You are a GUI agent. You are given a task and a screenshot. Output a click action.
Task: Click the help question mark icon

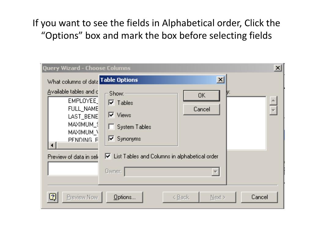tap(53, 197)
